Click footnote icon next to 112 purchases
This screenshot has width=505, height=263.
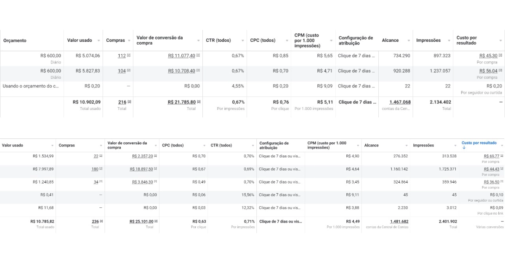coord(129,56)
